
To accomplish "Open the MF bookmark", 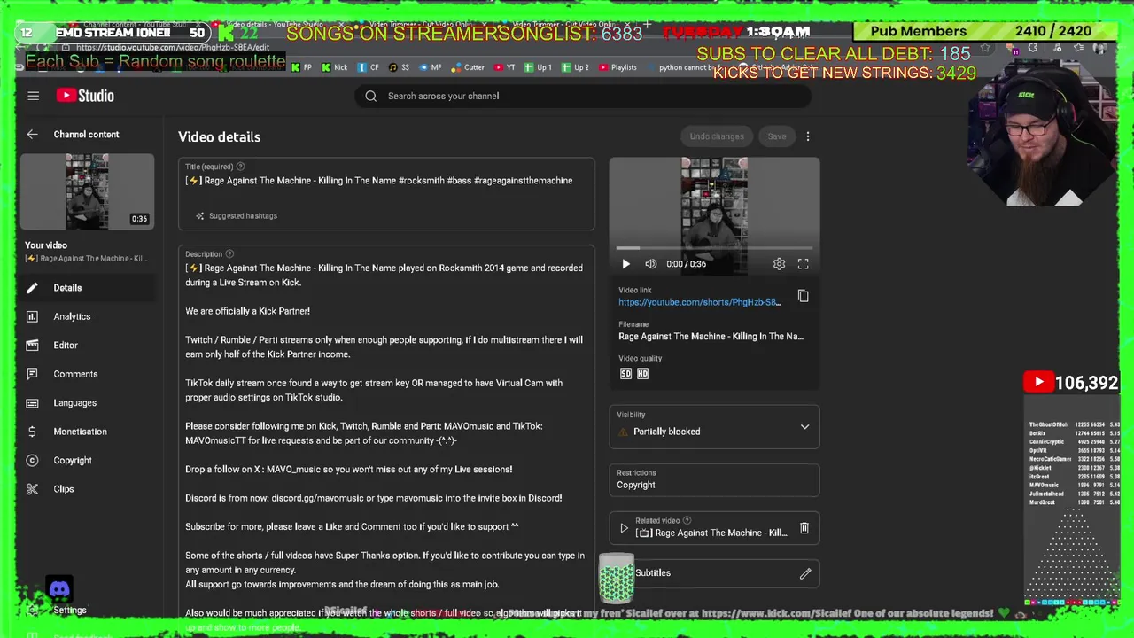I will (x=430, y=67).
